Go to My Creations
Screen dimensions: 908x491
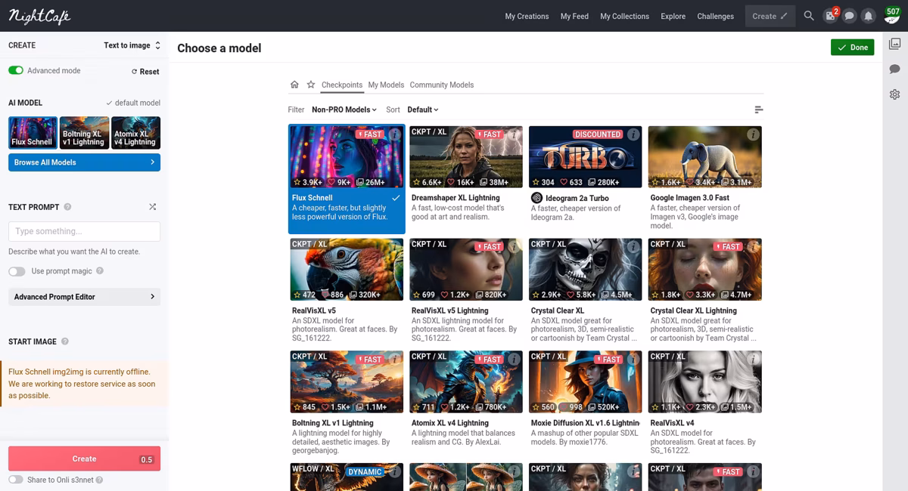pyautogui.click(x=527, y=16)
